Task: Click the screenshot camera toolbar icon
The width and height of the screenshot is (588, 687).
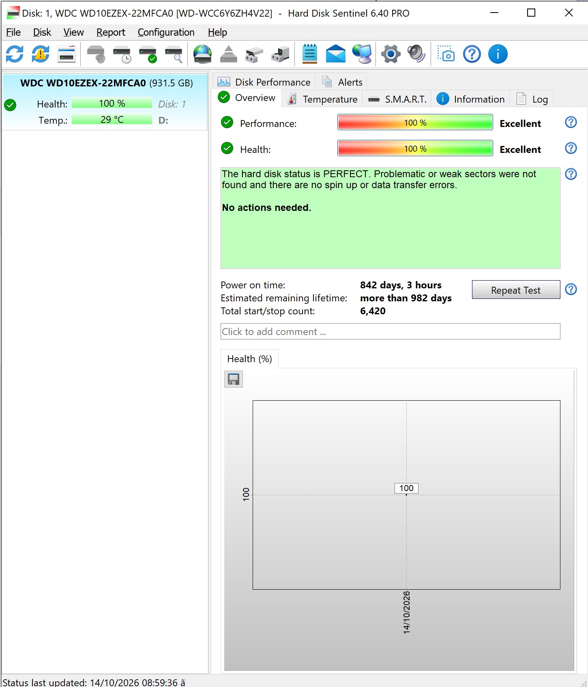Action: (446, 54)
